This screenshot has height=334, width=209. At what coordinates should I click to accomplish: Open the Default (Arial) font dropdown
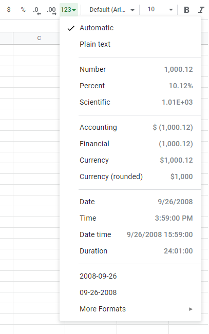(112, 10)
